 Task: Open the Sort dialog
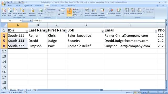point(63,11)
